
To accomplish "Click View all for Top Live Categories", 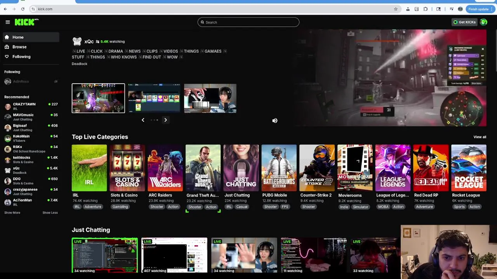I will coord(480,137).
